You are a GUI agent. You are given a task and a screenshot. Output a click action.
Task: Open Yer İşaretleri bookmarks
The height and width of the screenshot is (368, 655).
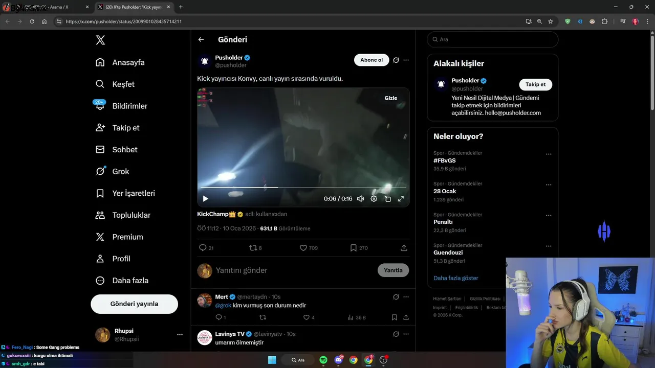pos(125,193)
